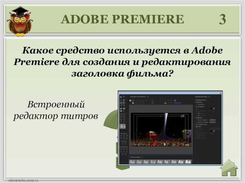
Task: Apply the last bold Aa title style
Action: click(x=188, y=162)
